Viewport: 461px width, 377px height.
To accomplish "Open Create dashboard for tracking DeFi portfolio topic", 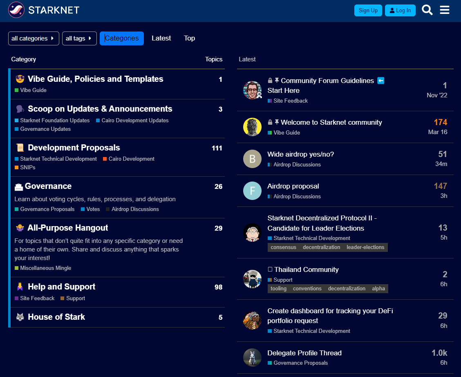I will [330, 316].
